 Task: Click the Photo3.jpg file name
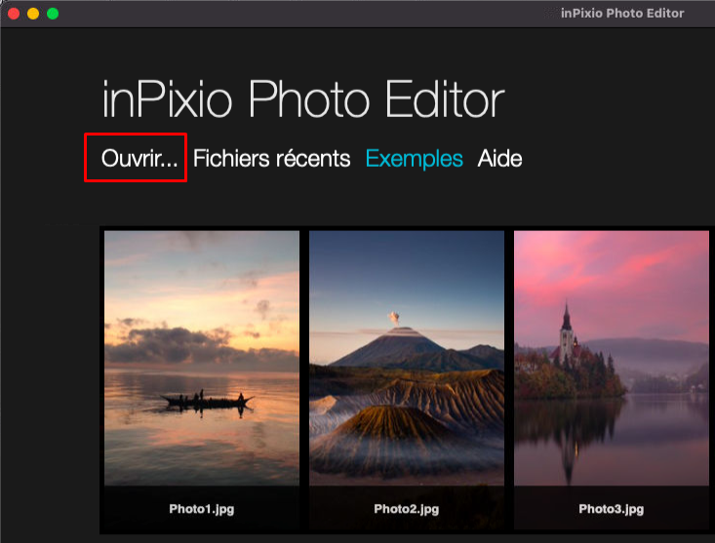[612, 509]
